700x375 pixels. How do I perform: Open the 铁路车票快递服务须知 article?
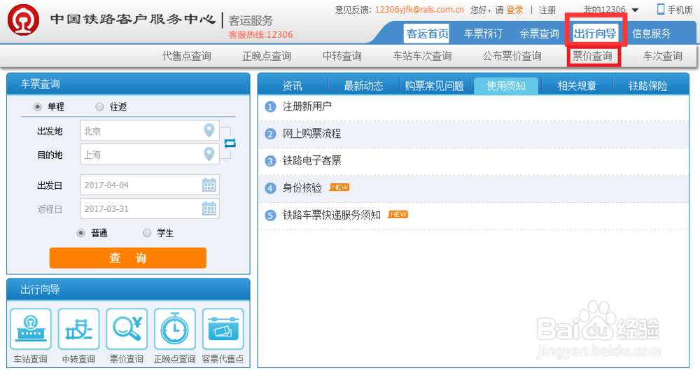coord(331,215)
